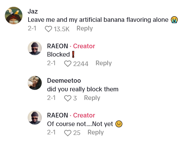
Task: Reply to RAEON's "Blocked" comment
Action: [x=103, y=63]
